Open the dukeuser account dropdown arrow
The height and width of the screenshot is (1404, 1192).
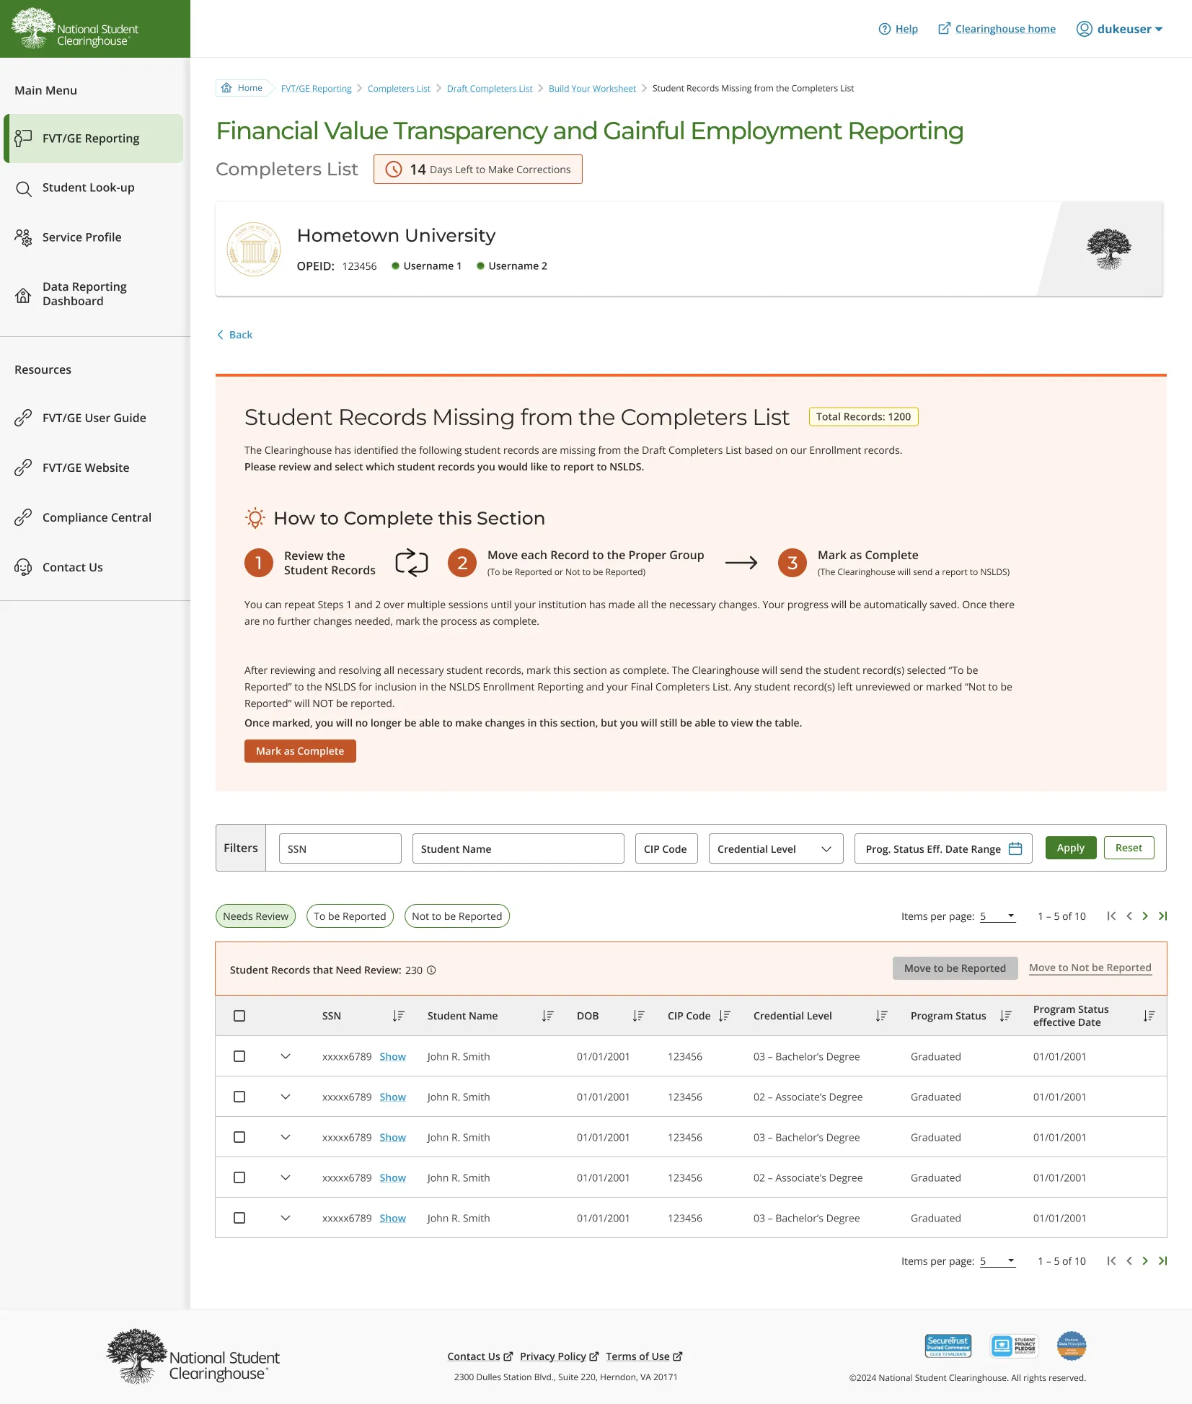[x=1159, y=30]
